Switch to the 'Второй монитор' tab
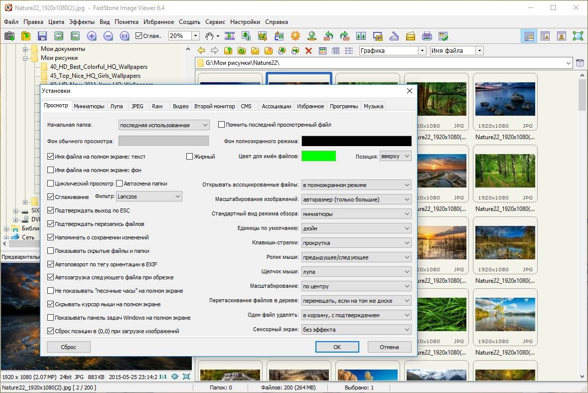Viewport: 588px width, 393px height. click(x=214, y=106)
